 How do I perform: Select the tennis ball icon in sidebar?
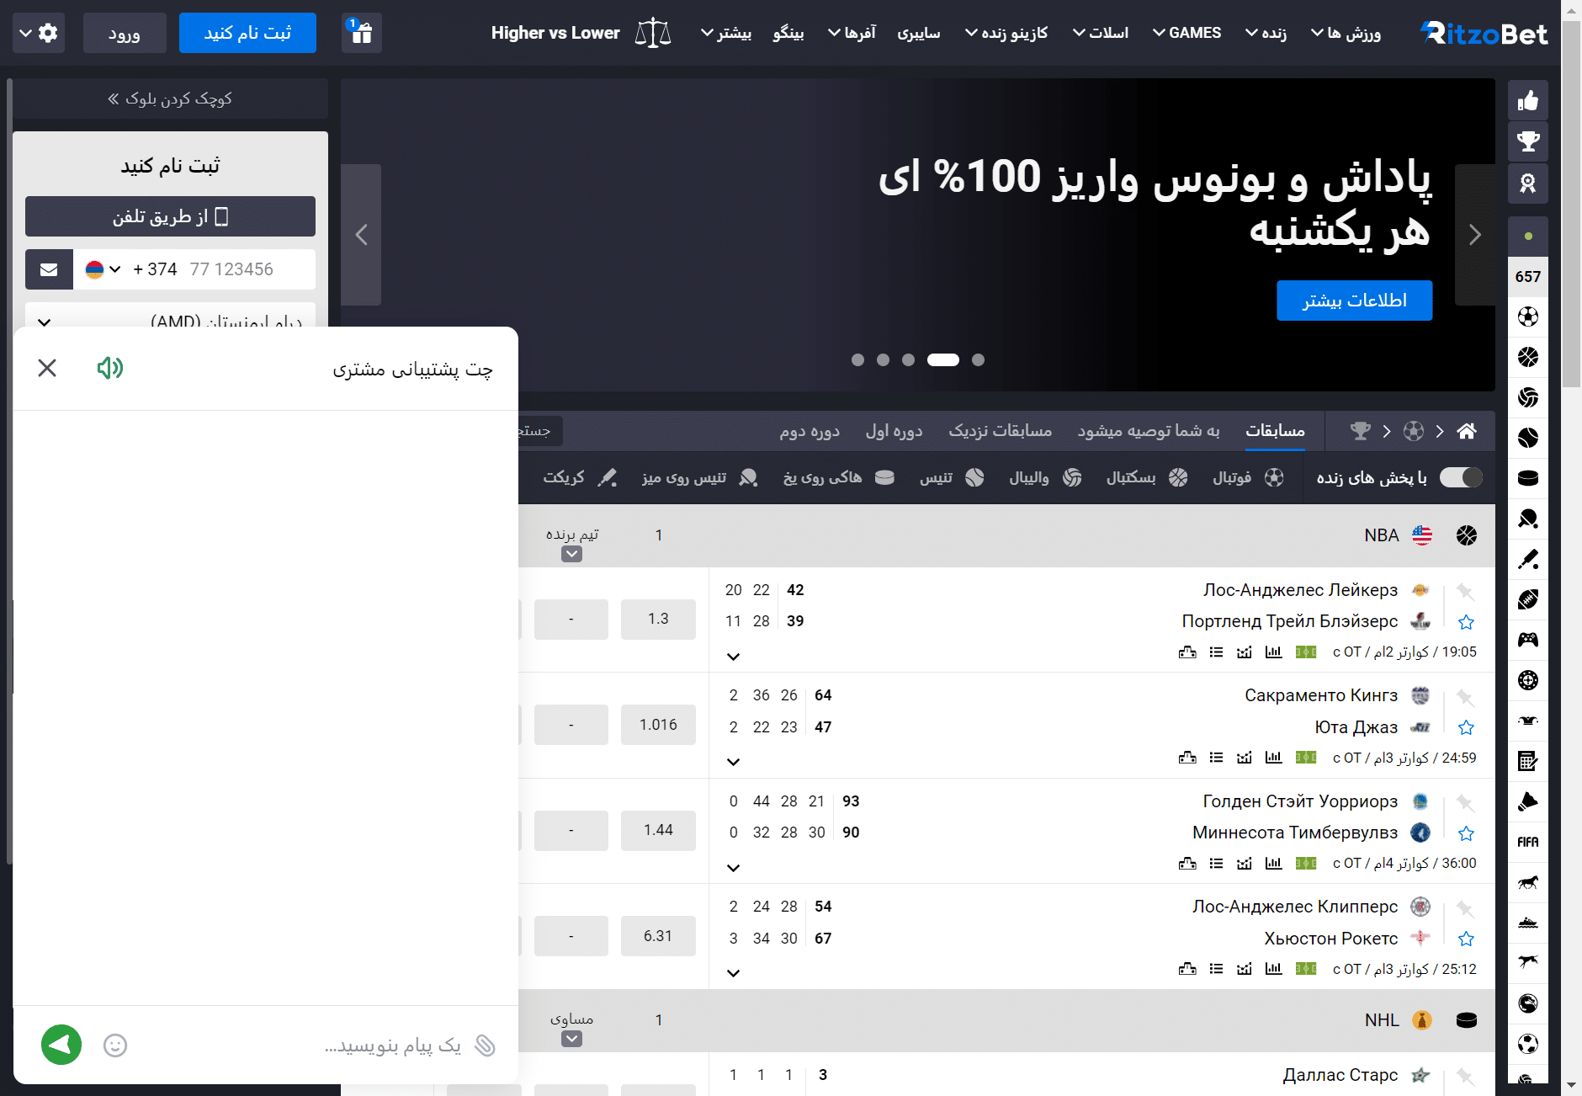point(1528,438)
